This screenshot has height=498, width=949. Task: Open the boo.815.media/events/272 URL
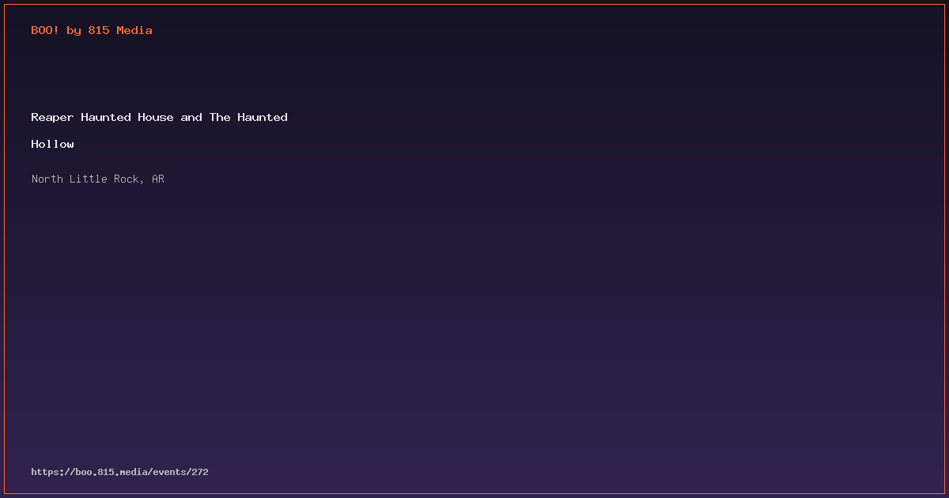tap(119, 472)
